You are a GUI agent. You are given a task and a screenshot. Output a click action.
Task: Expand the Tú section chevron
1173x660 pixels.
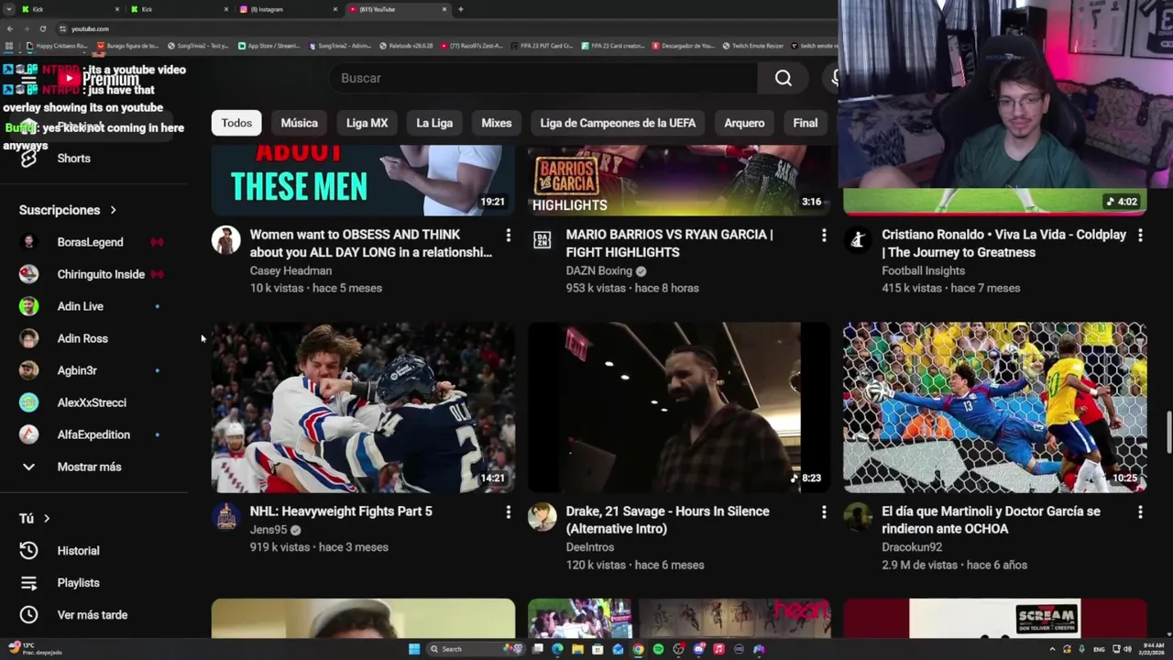coord(46,519)
